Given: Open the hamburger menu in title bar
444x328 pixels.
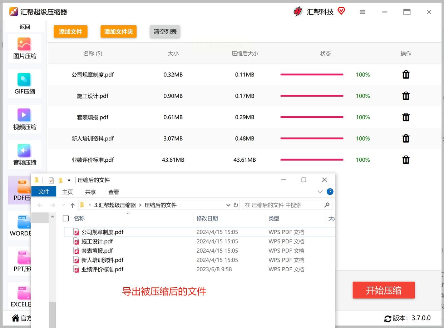Looking at the screenshot, I should [x=362, y=12].
